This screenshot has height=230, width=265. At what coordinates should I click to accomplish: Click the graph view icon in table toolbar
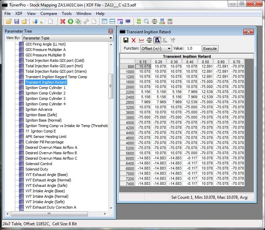click(141, 40)
